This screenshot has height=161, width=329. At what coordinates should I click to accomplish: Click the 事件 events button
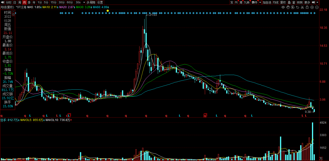coord(254,2)
